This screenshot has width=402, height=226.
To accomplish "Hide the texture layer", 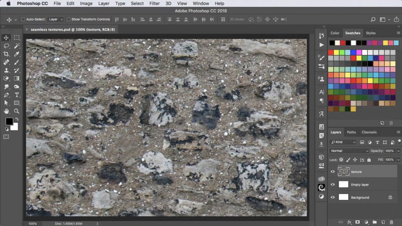I will tap(333, 171).
